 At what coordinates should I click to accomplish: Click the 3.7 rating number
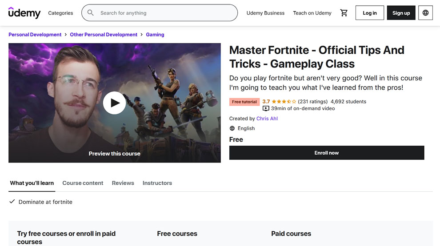(x=266, y=102)
